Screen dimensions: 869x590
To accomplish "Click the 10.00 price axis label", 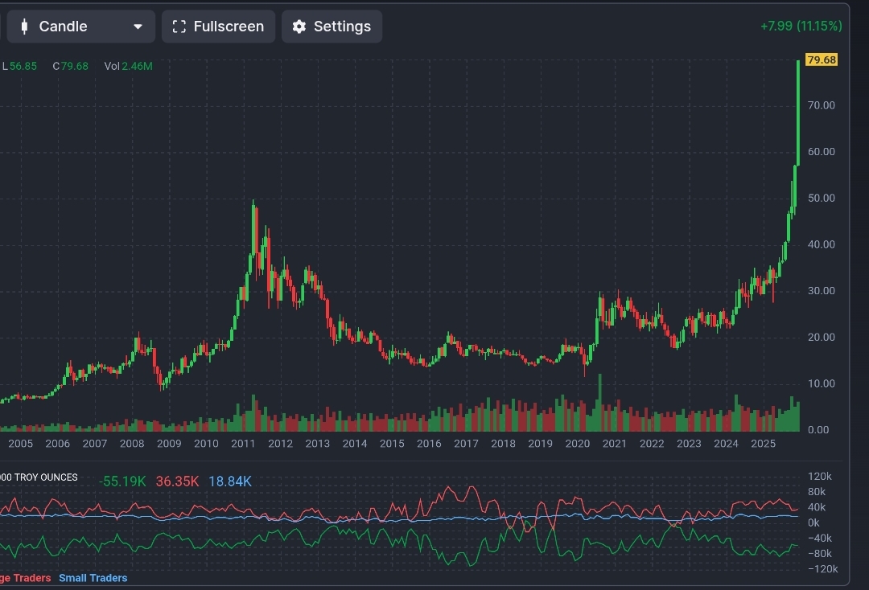I will pos(822,383).
